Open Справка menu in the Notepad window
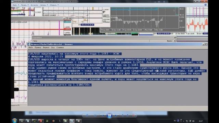This screenshot has width=219, height=123. [60, 47]
